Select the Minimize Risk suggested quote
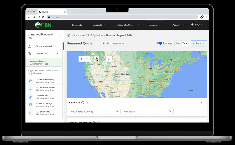Image resolution: width=235 pixels, height=145 pixels. click(44, 97)
